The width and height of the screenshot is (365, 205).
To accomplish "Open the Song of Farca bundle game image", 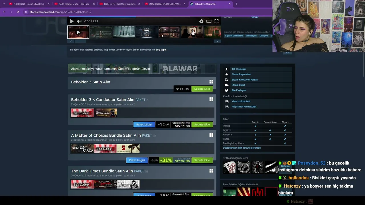I will click(x=82, y=148).
